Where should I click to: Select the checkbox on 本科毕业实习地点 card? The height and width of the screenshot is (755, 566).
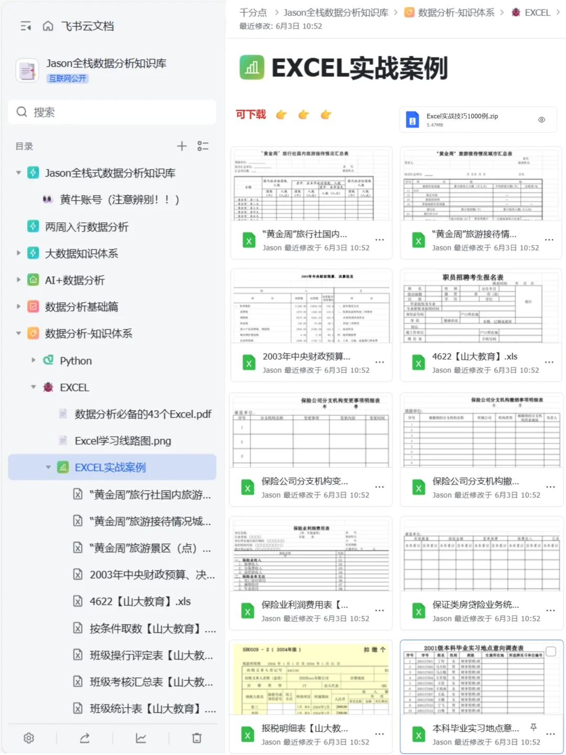[551, 652]
